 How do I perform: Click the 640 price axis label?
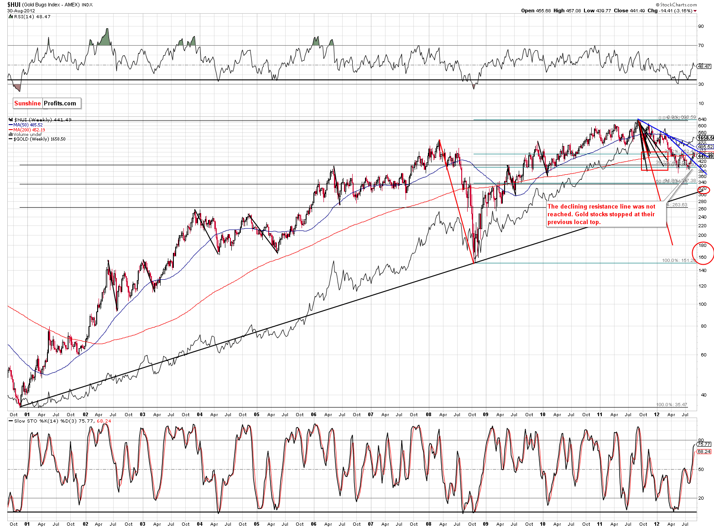[702, 120]
